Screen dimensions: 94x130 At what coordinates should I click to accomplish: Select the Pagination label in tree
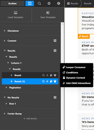pos(15,88)
